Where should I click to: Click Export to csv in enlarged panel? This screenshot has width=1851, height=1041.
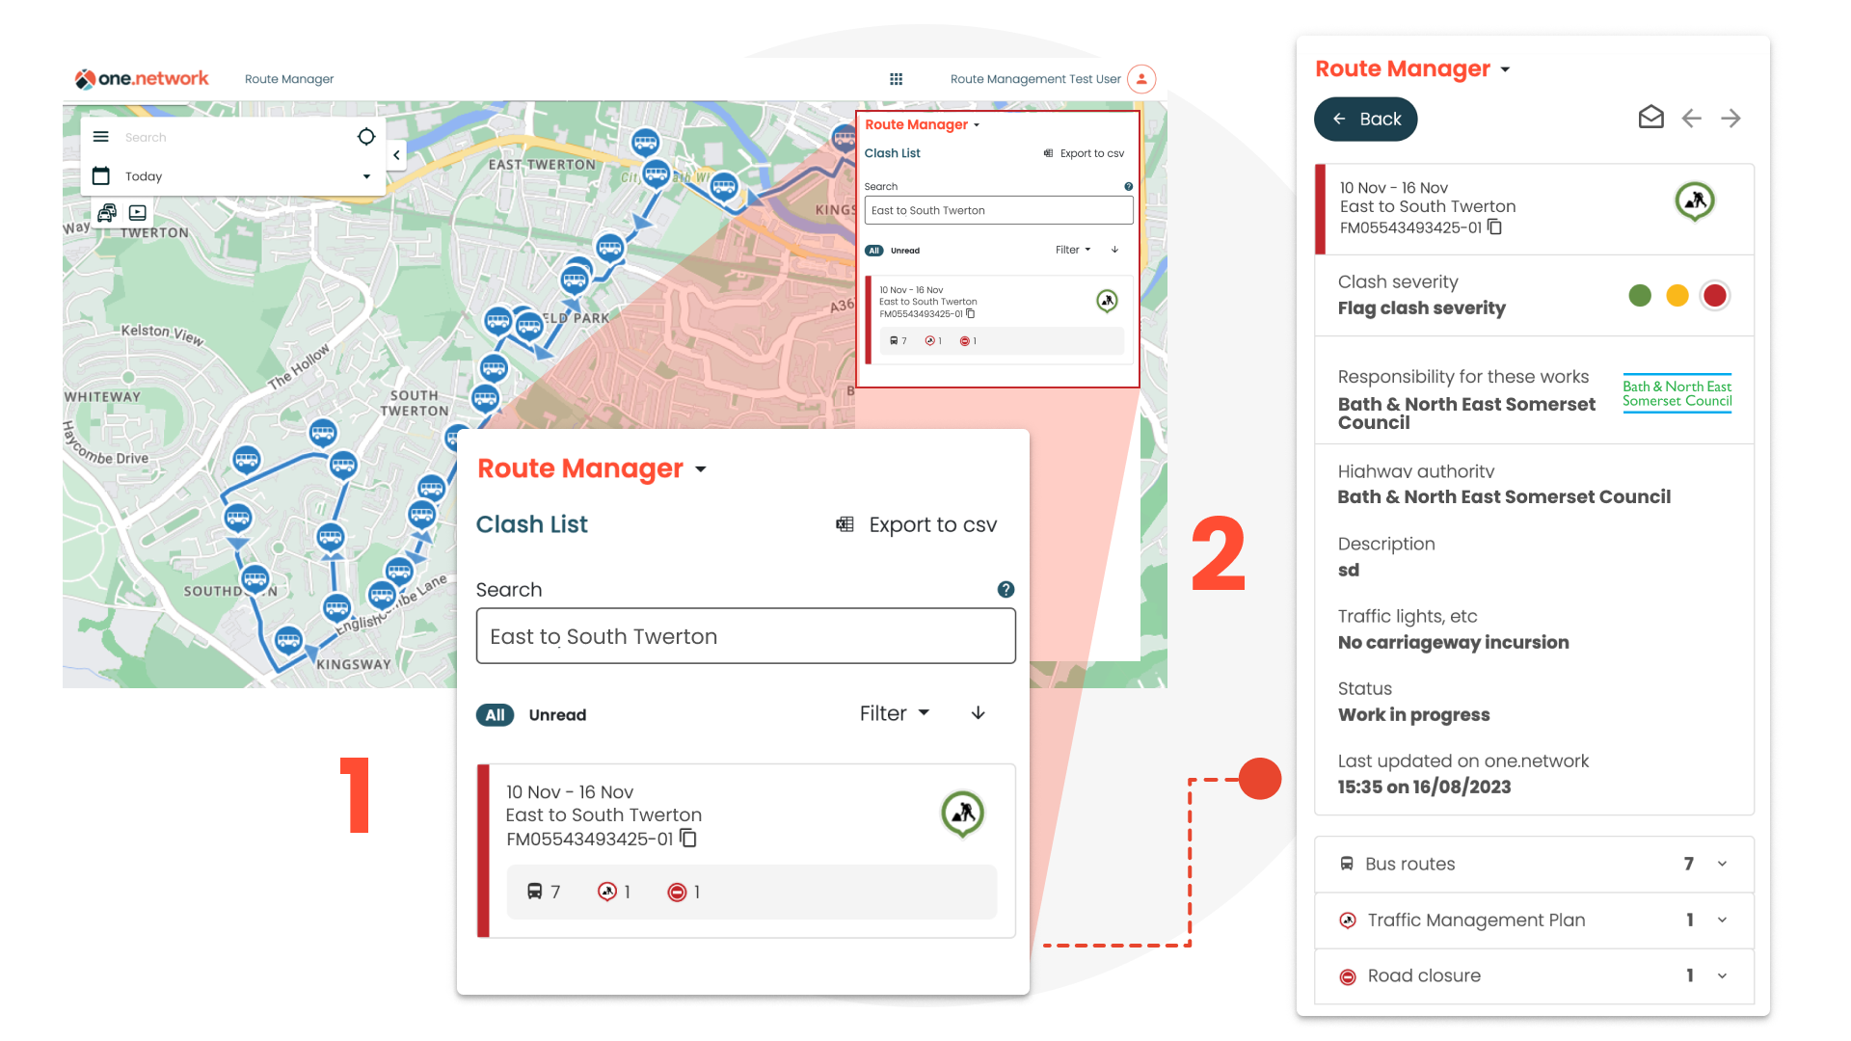pyautogui.click(x=932, y=524)
